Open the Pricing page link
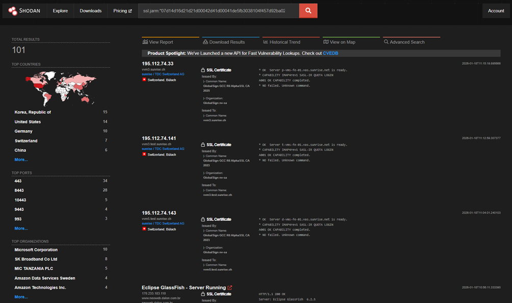The height and width of the screenshot is (303, 512). pos(122,11)
